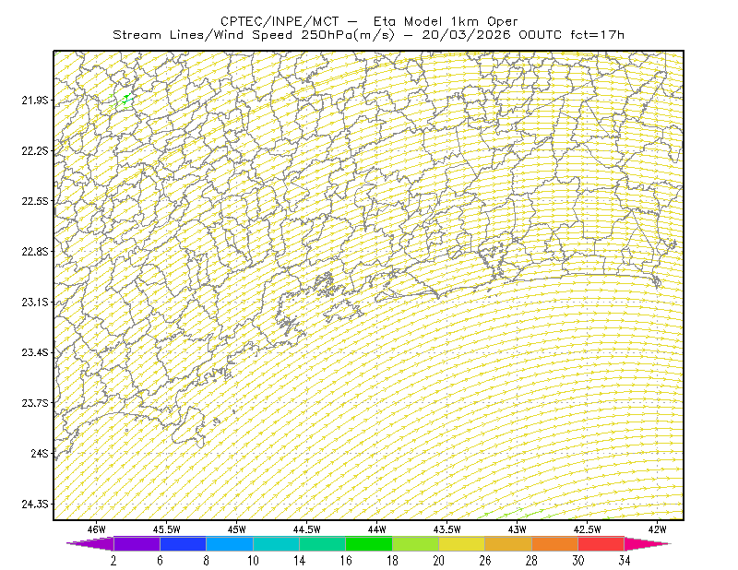
Task: Click the longitude label 46W
Action: pyautogui.click(x=97, y=529)
